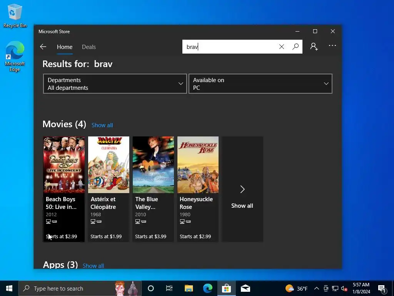
Task: Clear the search box with the X icon
Action: [x=281, y=47]
